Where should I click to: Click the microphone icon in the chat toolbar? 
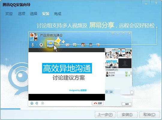[x=33, y=45]
